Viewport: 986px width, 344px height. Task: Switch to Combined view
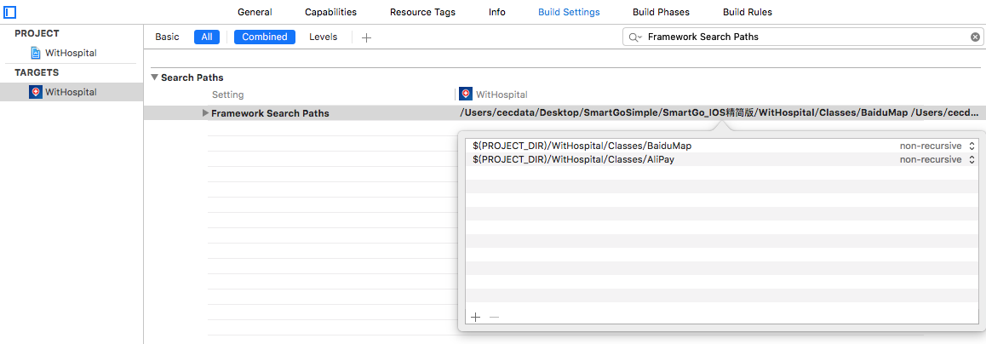(x=265, y=37)
